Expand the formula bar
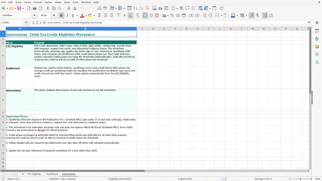The height and width of the screenshot is (181, 322). 309,23
